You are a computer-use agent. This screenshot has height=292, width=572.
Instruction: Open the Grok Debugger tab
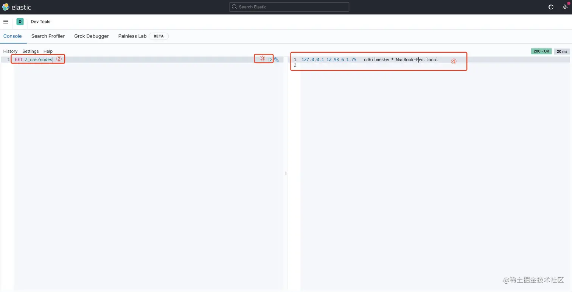pyautogui.click(x=92, y=36)
